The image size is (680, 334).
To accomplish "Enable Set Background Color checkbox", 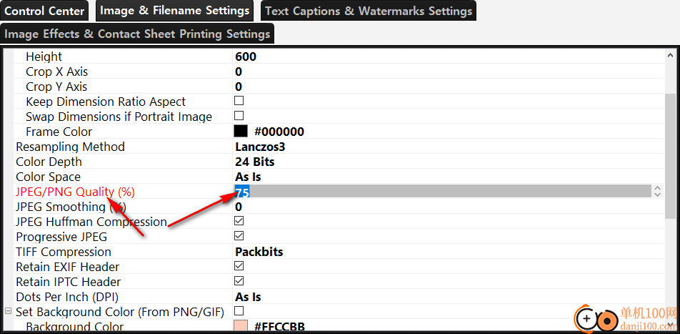I will pos(239,312).
